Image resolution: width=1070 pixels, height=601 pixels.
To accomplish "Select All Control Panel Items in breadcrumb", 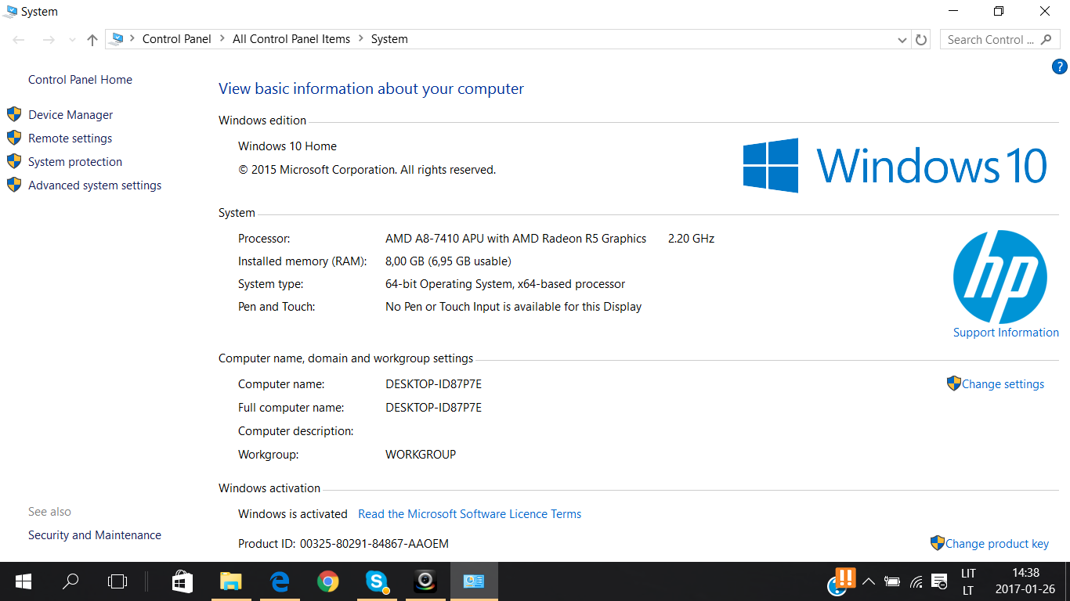I will tap(291, 39).
